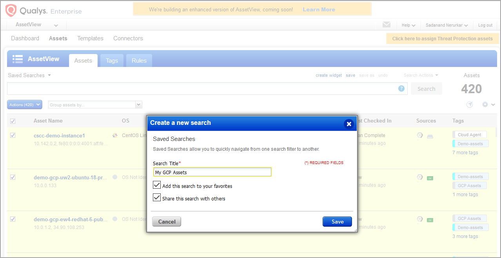This screenshot has height=258, width=501.
Task: Open the demo-gcp-ew4-redhat-6-pub asset
Action: pos(71,219)
